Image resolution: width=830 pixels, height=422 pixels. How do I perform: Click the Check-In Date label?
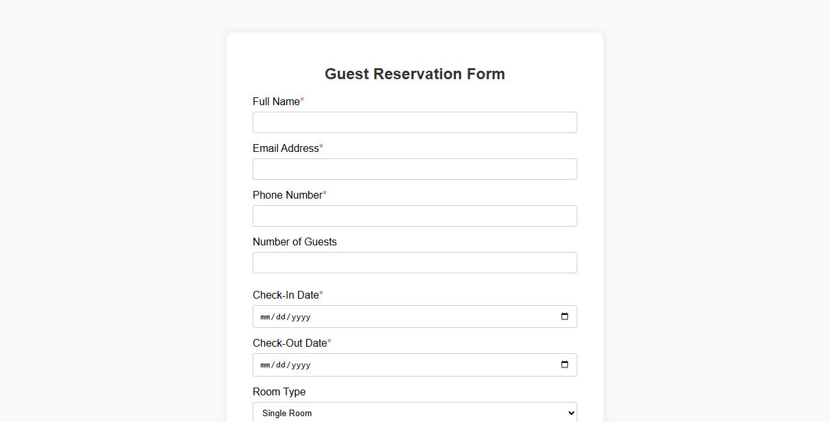[x=285, y=295]
